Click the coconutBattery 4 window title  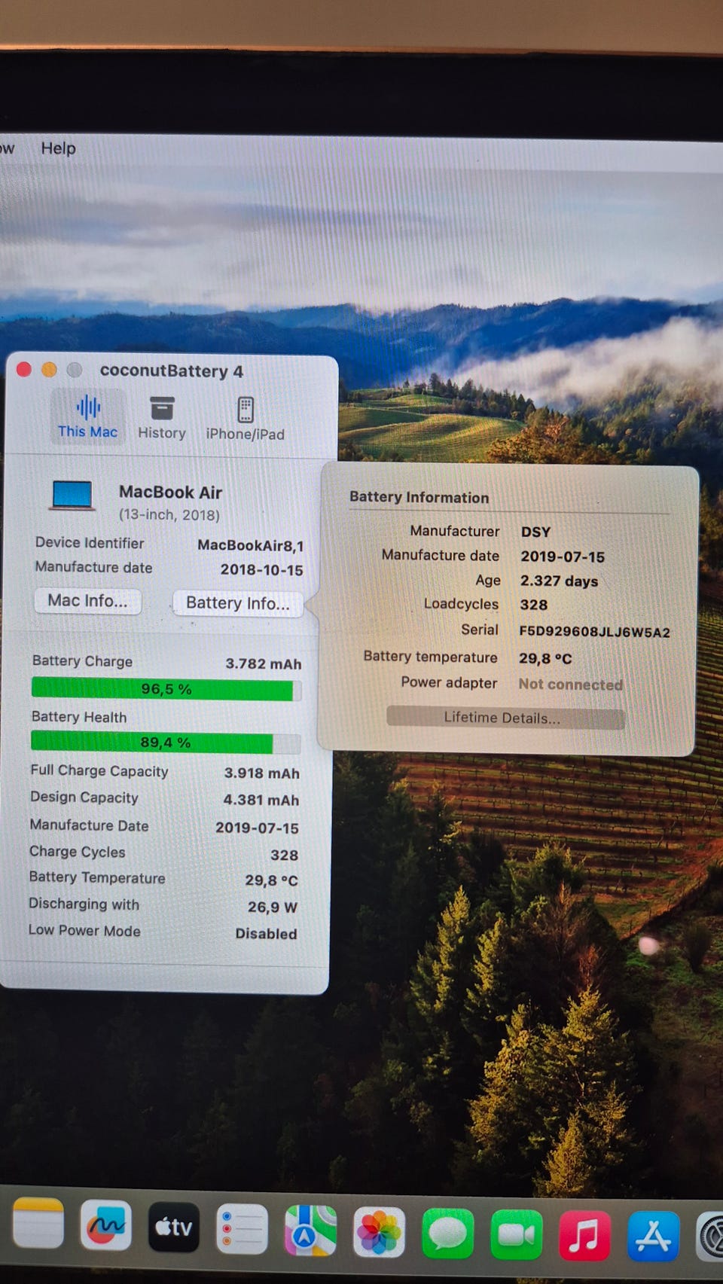click(x=171, y=371)
